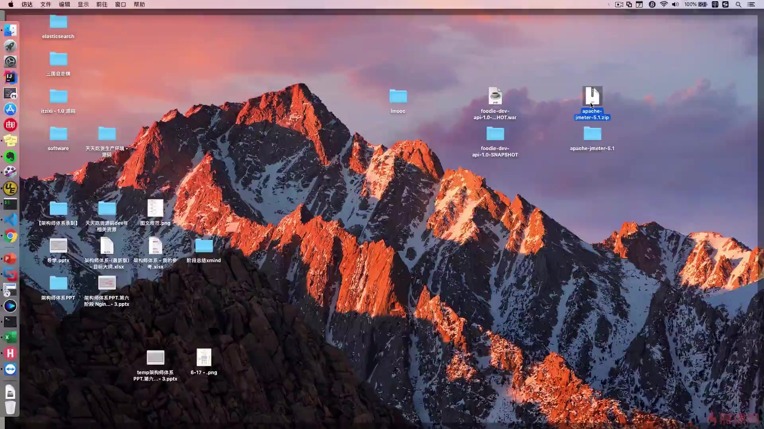The height and width of the screenshot is (429, 764).
Task: Select the apache-jmeter-5.1 folder
Action: (x=592, y=134)
